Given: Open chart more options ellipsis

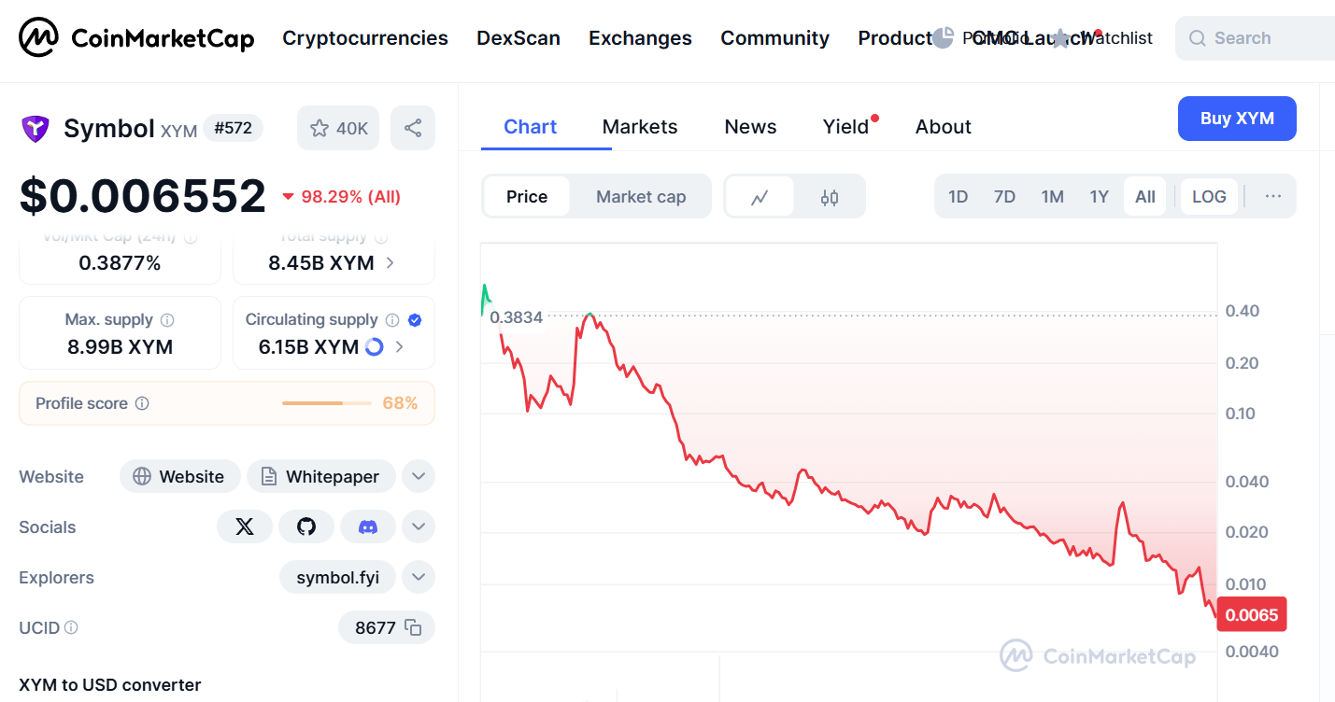Looking at the screenshot, I should [x=1272, y=196].
